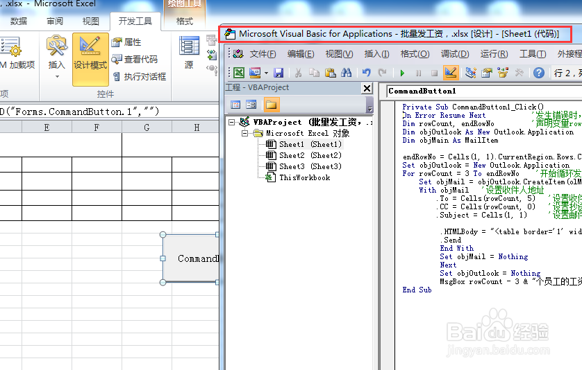Undo with the blue arrow icon

366,73
